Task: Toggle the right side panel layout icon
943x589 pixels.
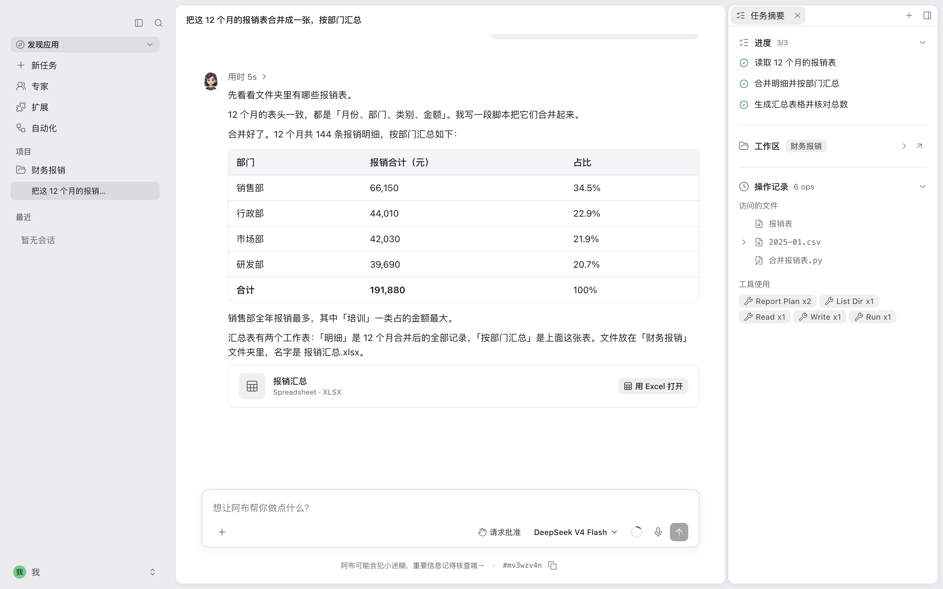Action: pyautogui.click(x=927, y=16)
